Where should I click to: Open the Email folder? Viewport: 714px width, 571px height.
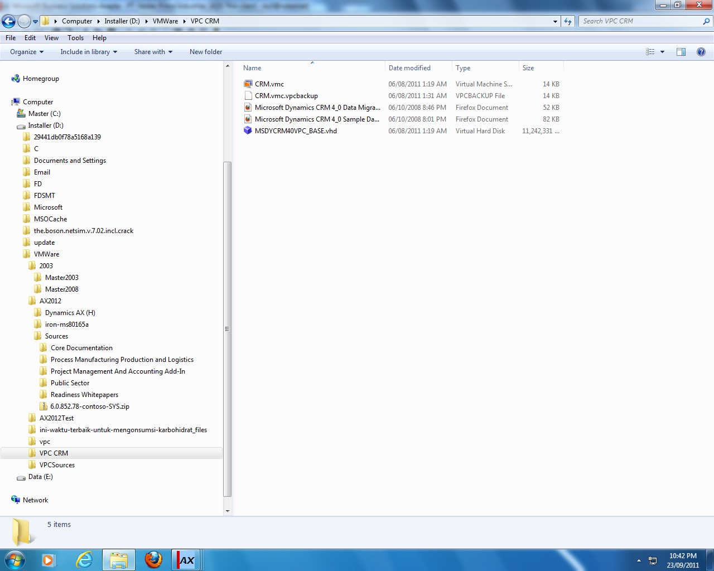(x=42, y=172)
